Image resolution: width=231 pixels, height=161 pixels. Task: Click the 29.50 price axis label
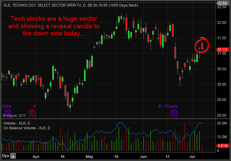221,100
